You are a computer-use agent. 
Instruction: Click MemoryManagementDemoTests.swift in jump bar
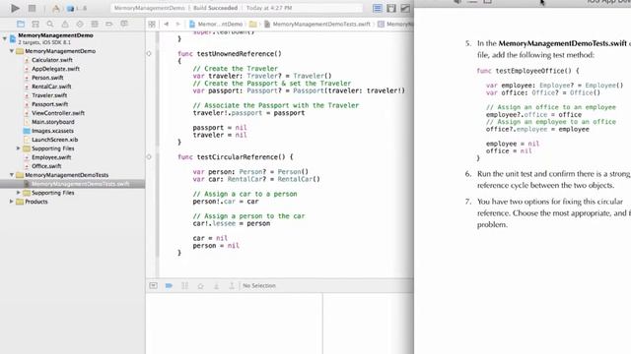tap(317, 25)
